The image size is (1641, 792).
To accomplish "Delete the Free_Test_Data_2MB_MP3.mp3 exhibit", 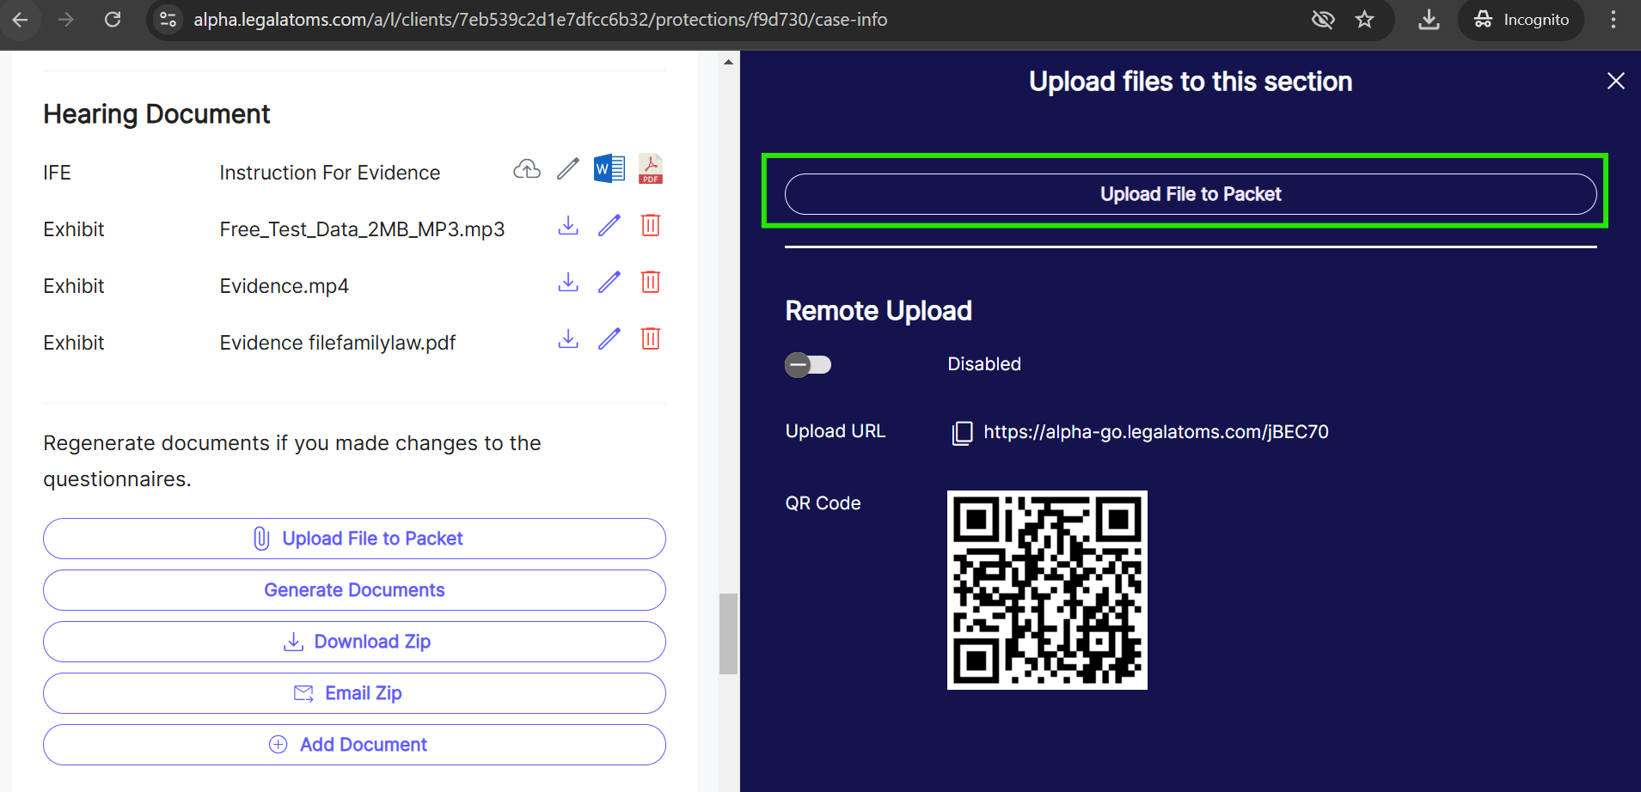I will tap(651, 226).
